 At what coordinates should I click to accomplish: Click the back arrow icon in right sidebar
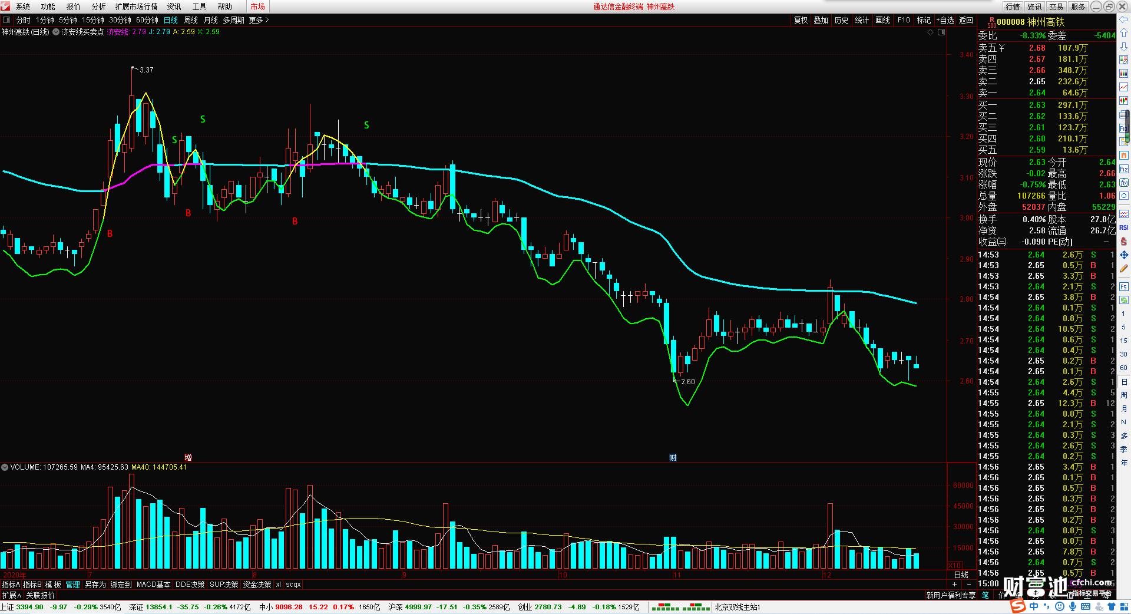click(1123, 19)
